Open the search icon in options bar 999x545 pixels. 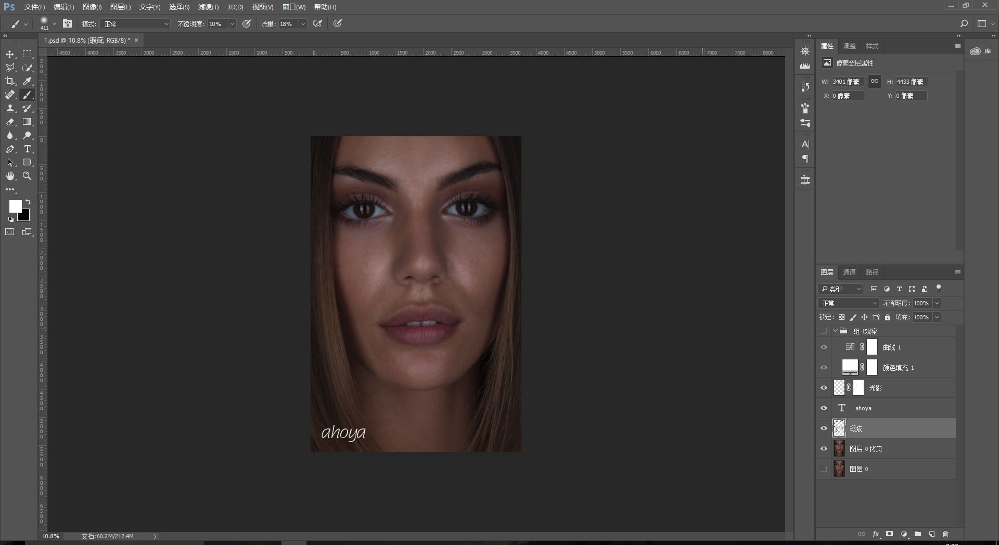coord(964,23)
